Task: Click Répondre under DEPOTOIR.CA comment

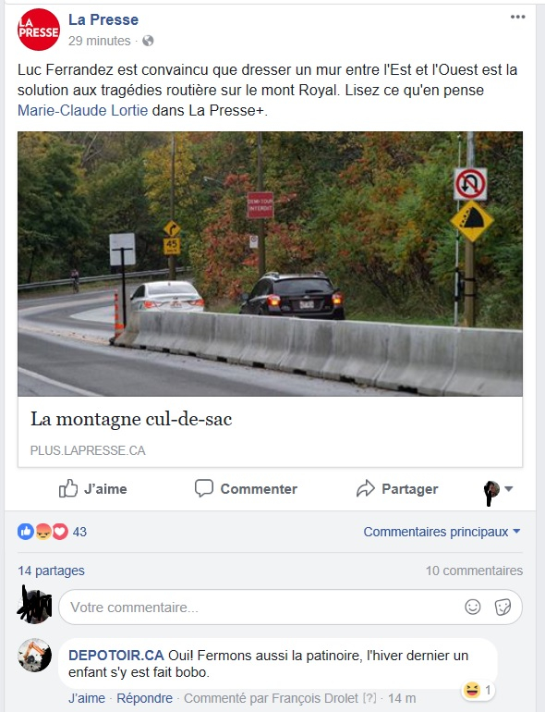Action: tap(144, 698)
